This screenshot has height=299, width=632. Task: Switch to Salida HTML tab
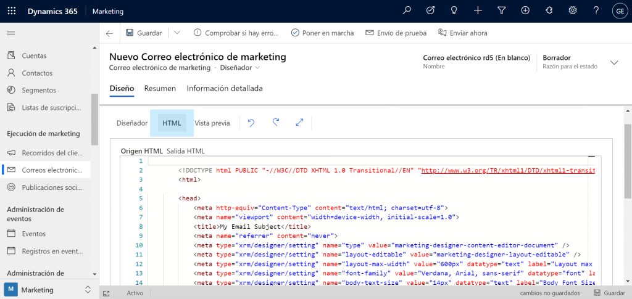click(x=185, y=151)
